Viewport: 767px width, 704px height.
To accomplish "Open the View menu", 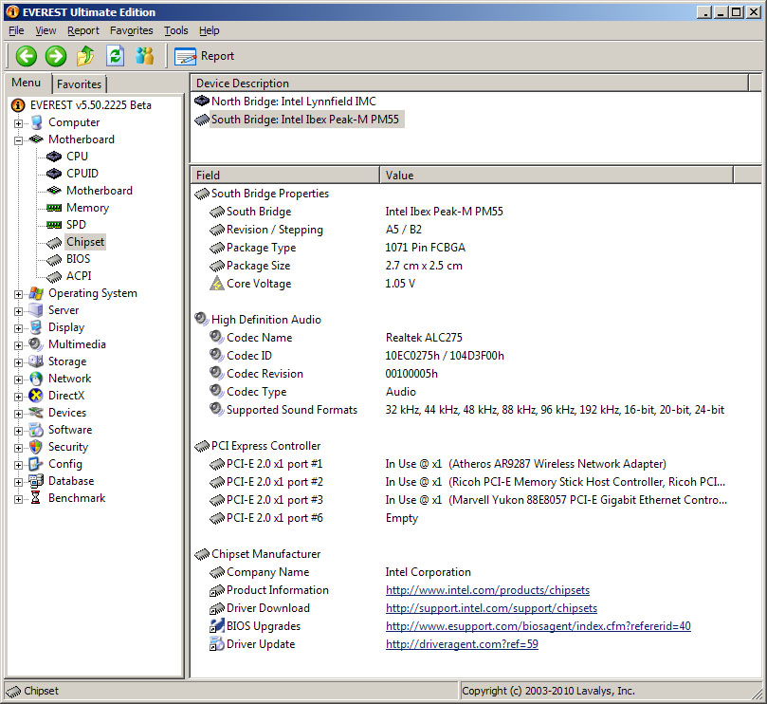I will coord(46,31).
